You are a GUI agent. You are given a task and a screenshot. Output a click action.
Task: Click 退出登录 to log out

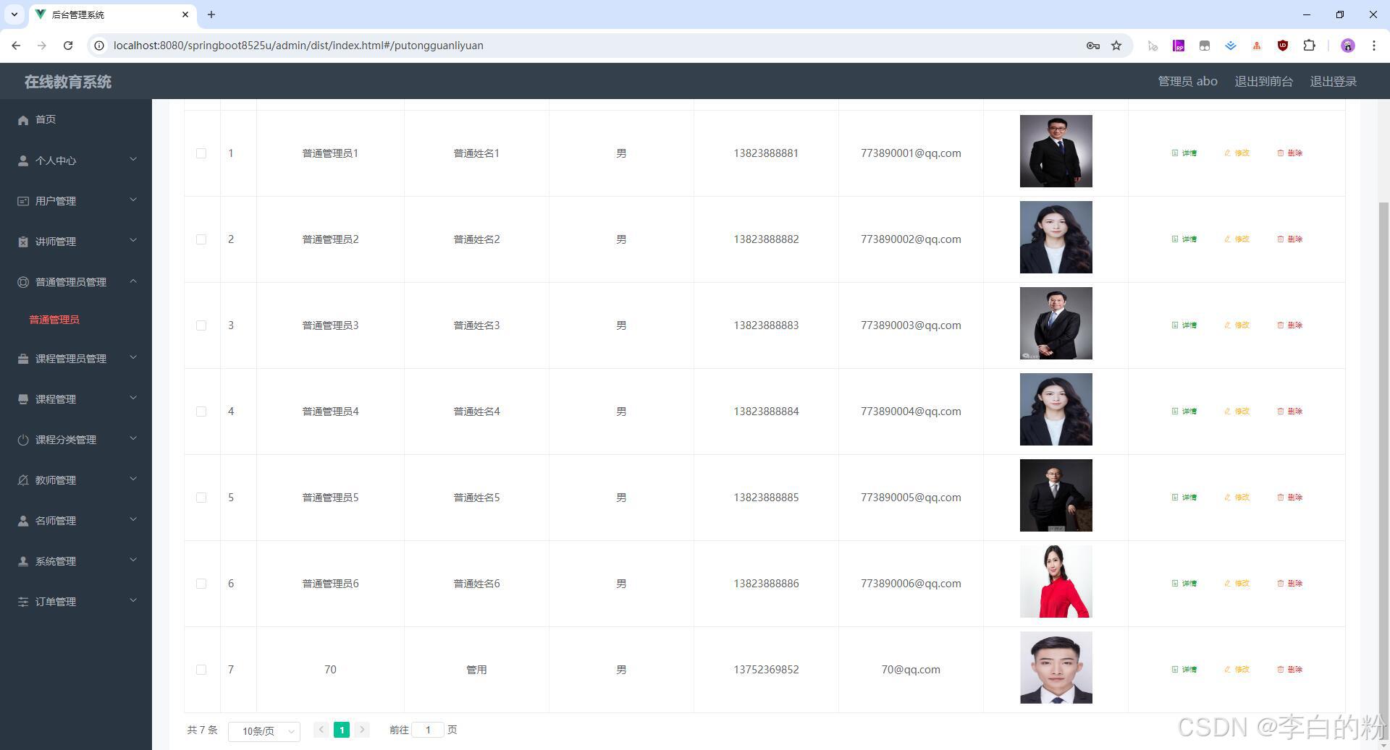point(1333,82)
